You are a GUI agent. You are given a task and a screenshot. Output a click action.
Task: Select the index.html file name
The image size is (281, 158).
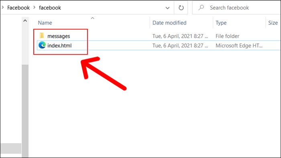(59, 45)
